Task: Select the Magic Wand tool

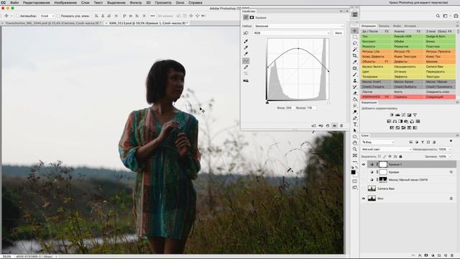Action: (x=354, y=50)
